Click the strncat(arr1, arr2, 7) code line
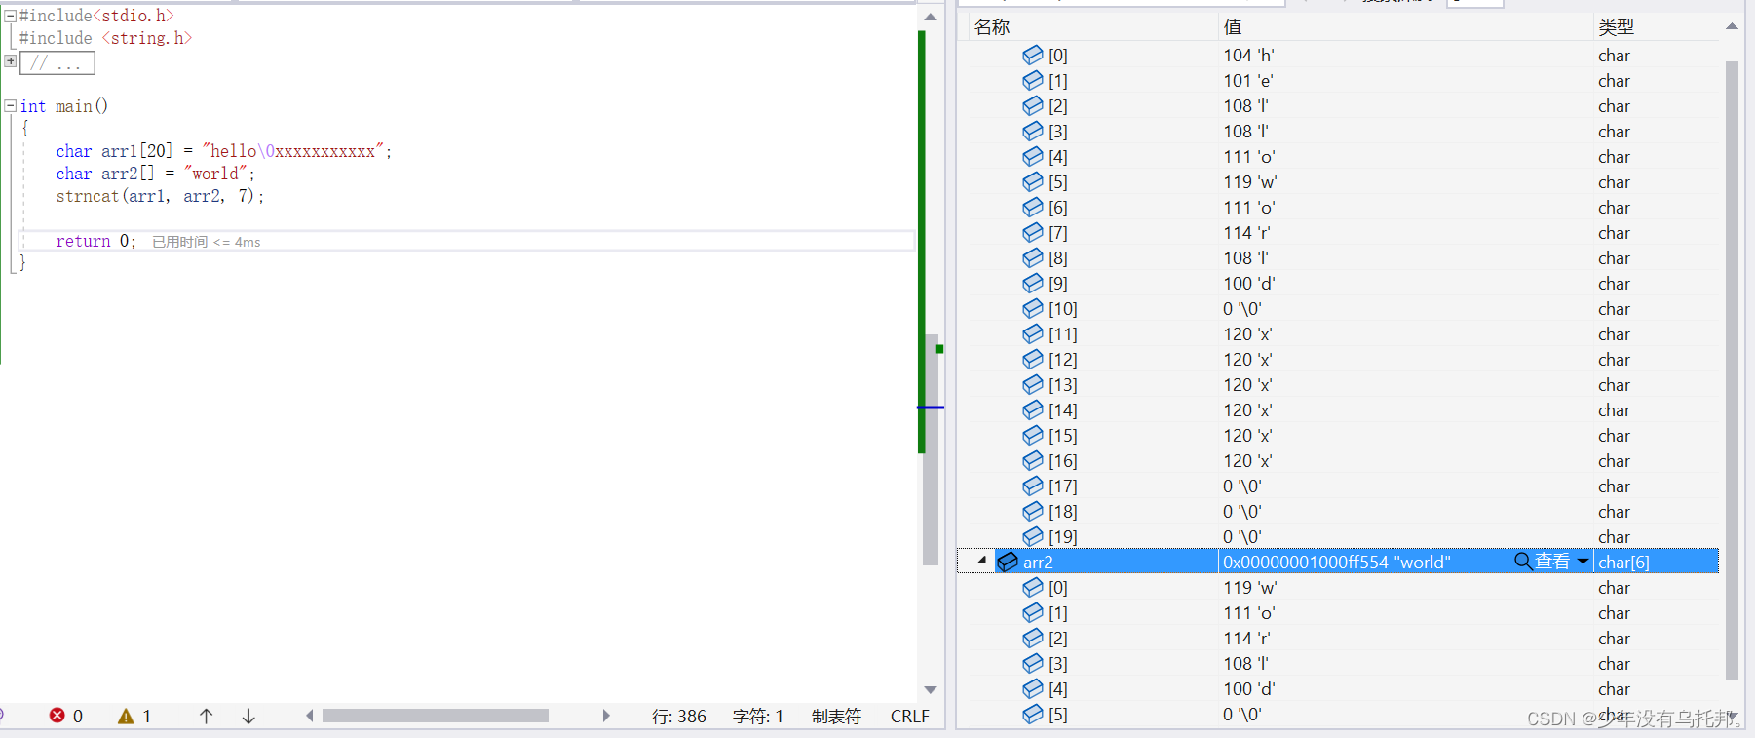1755x738 pixels. click(160, 196)
